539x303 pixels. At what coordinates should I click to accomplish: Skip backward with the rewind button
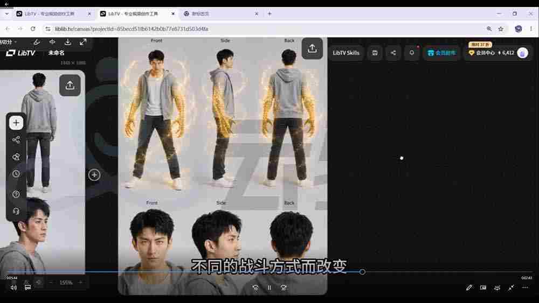pyautogui.click(x=255, y=287)
